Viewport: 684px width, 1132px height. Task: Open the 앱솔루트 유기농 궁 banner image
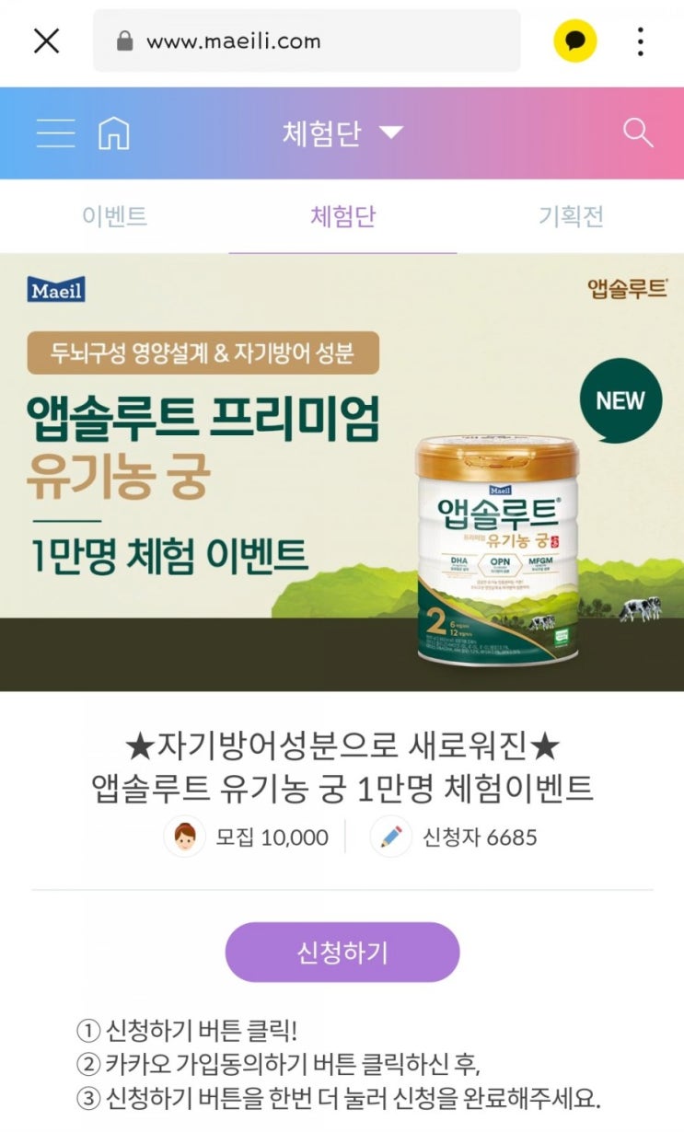point(342,472)
